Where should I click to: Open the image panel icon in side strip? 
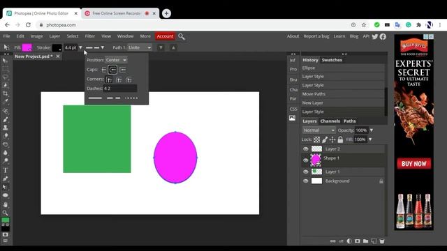(292, 118)
